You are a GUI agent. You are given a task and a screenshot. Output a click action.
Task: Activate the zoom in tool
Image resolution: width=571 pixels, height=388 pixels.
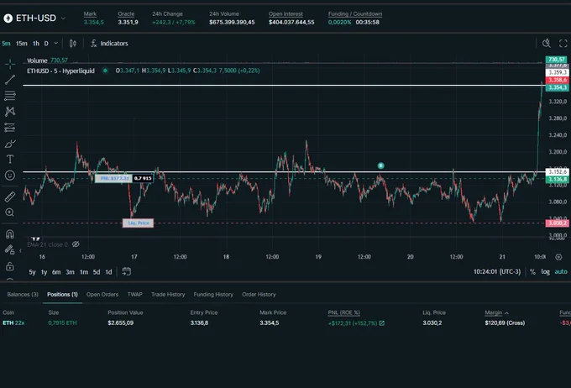tap(10, 212)
